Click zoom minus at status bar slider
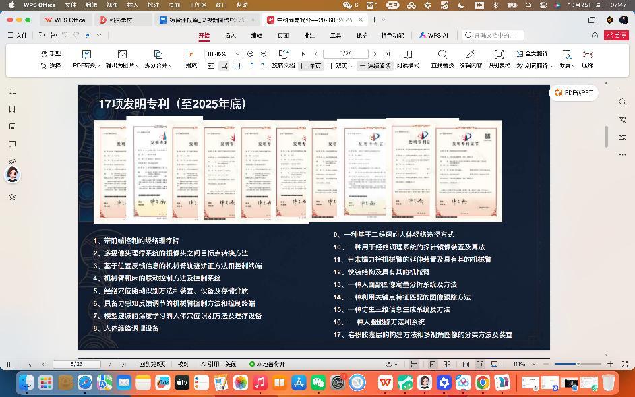Screen dimensions: 635x397 [x=546, y=364]
